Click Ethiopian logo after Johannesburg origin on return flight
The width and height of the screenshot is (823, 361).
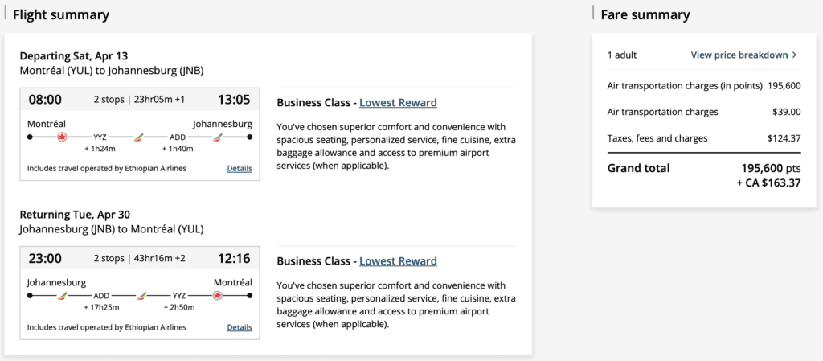(61, 296)
